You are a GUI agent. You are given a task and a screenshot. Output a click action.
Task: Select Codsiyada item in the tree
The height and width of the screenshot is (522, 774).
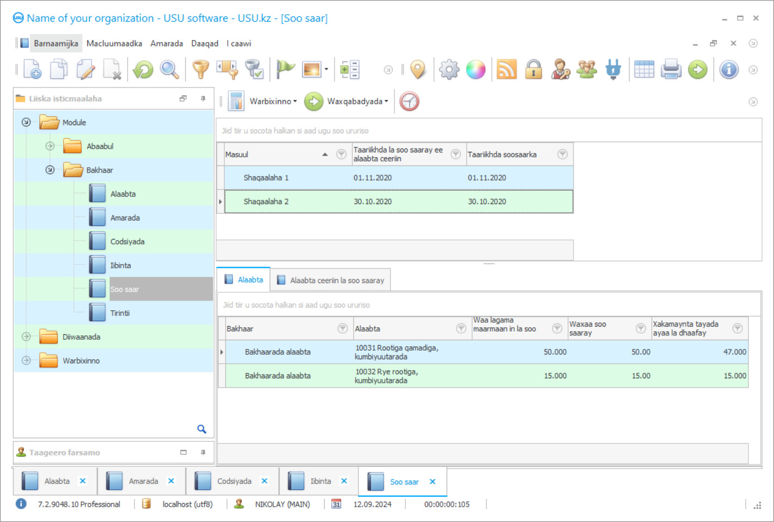pyautogui.click(x=127, y=242)
